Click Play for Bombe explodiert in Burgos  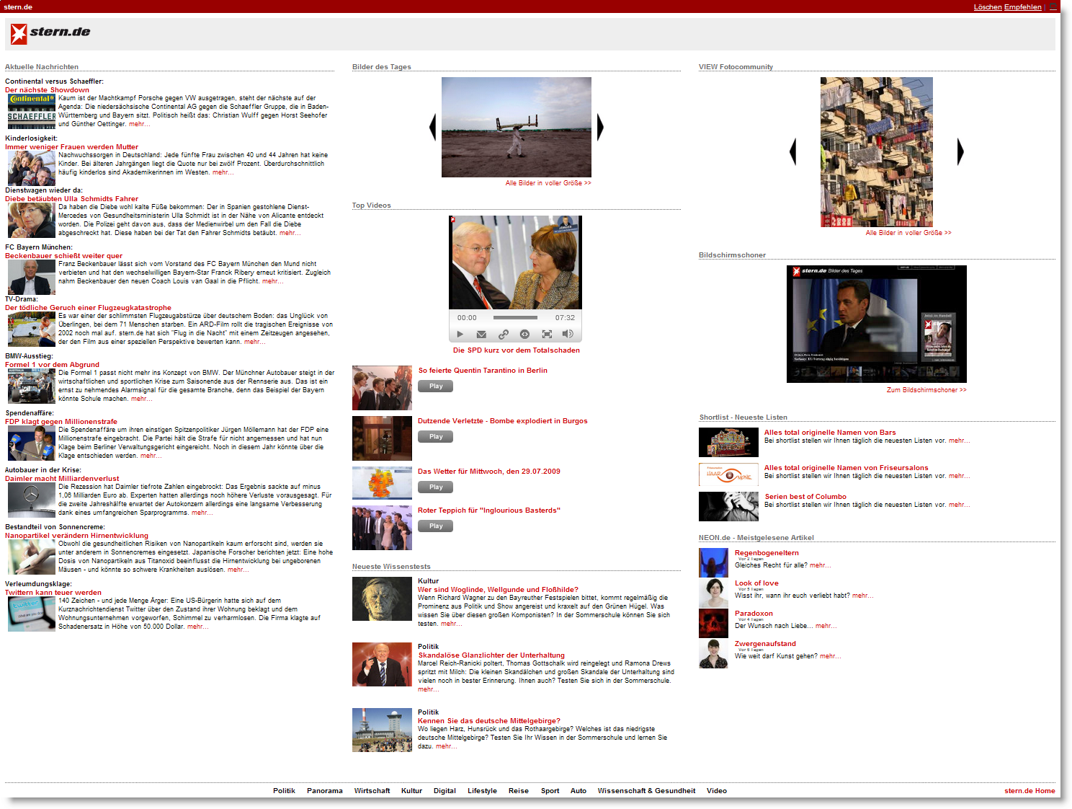click(436, 437)
